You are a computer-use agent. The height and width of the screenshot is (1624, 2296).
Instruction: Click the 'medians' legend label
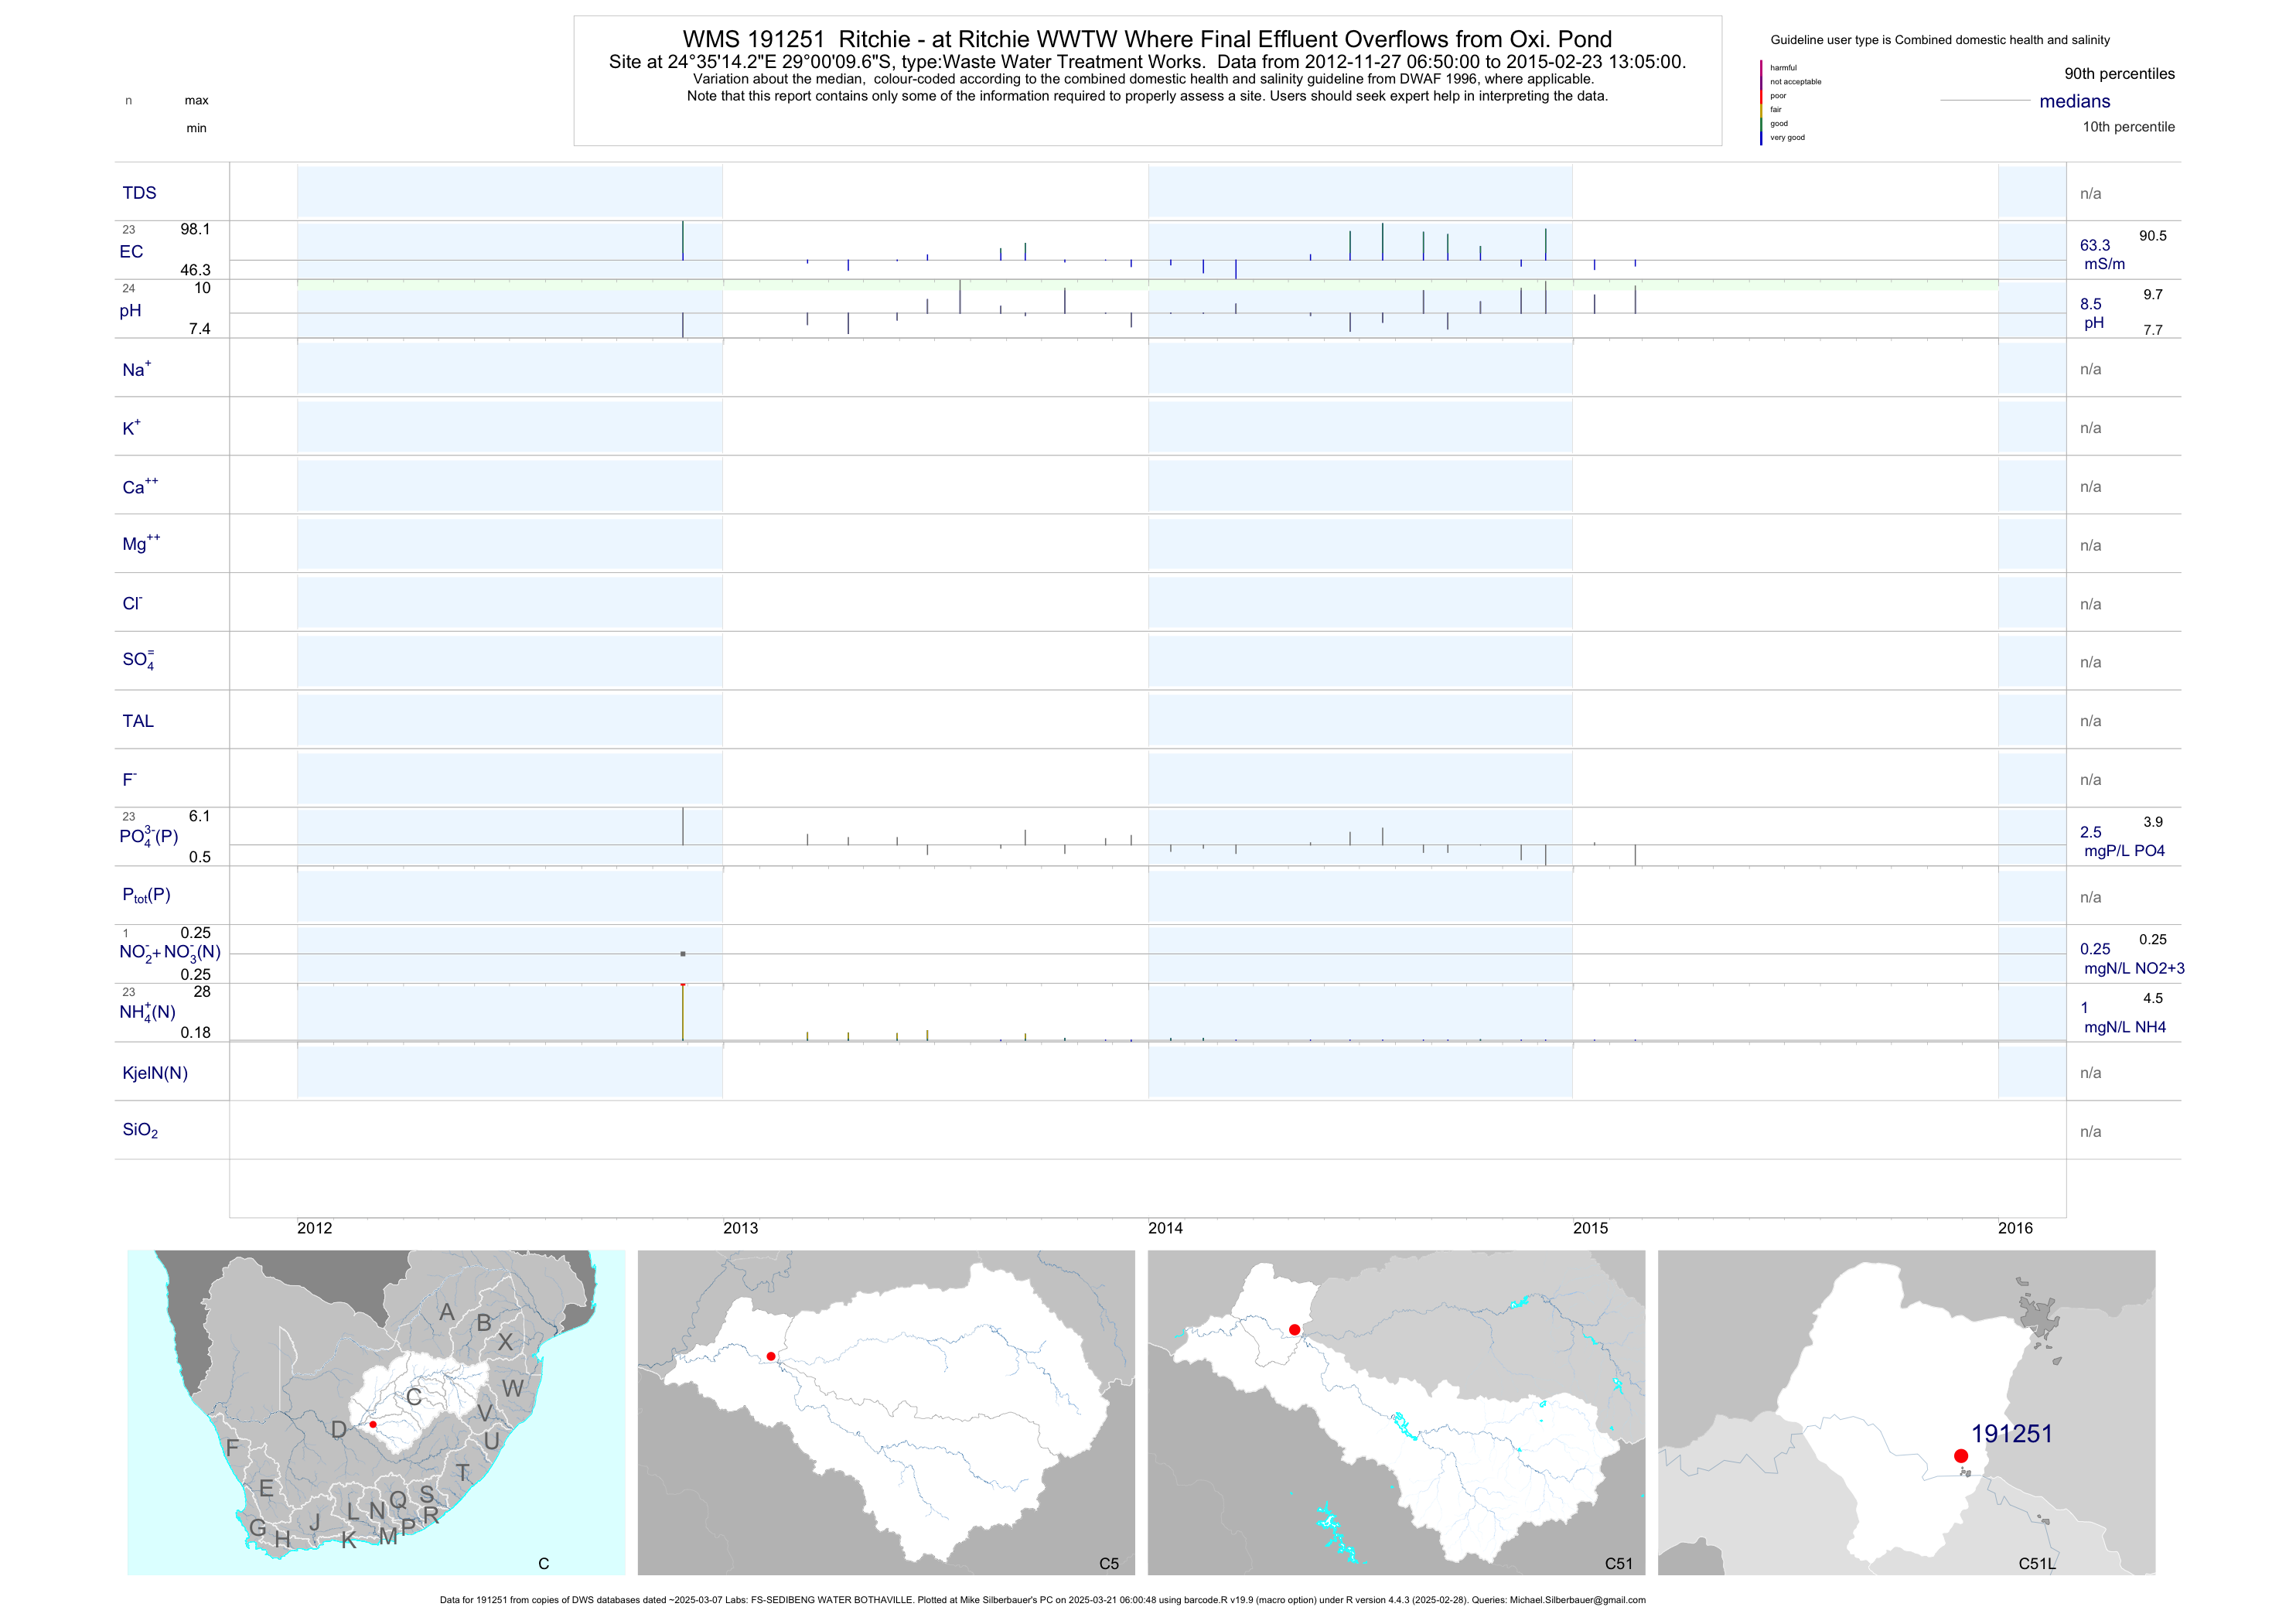2074,101
